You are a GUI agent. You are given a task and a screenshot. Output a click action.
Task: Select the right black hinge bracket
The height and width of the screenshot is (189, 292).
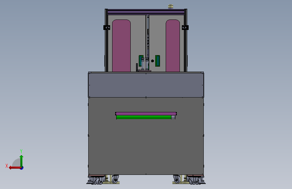tap(185, 28)
